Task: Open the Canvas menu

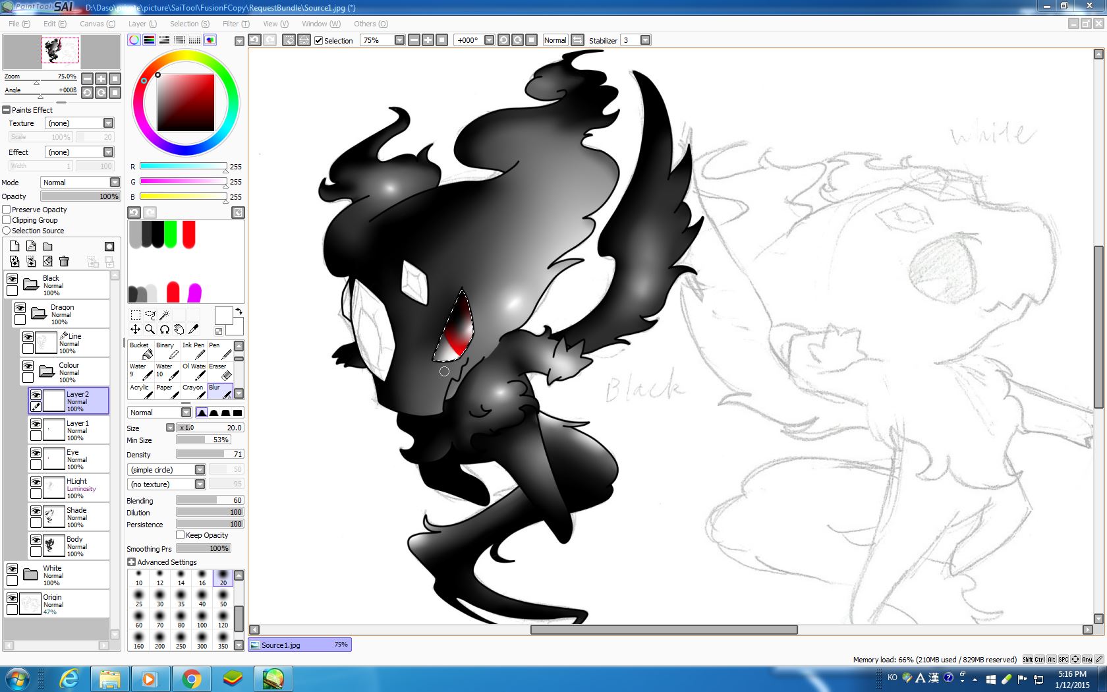Action: click(97, 24)
